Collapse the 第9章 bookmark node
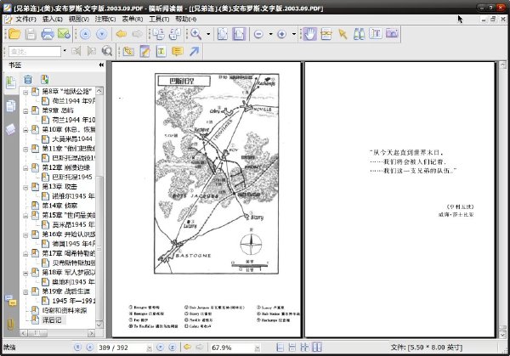 pyautogui.click(x=25, y=111)
